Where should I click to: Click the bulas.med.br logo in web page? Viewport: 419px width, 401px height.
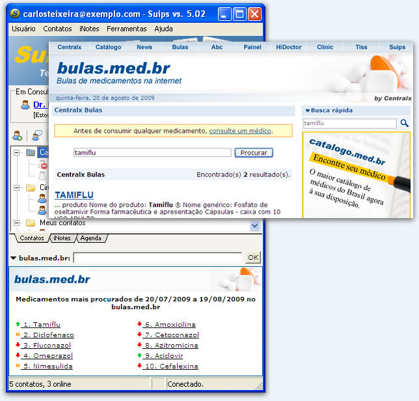[113, 68]
